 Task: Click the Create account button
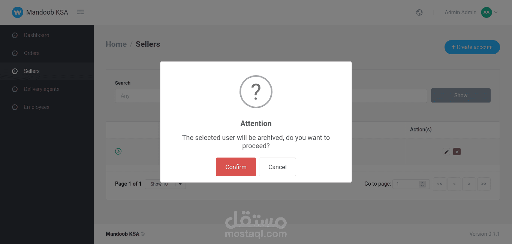tap(472, 47)
